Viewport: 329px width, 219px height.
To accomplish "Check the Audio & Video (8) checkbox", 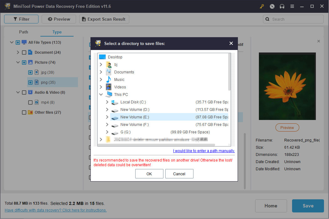I will [x=24, y=92].
